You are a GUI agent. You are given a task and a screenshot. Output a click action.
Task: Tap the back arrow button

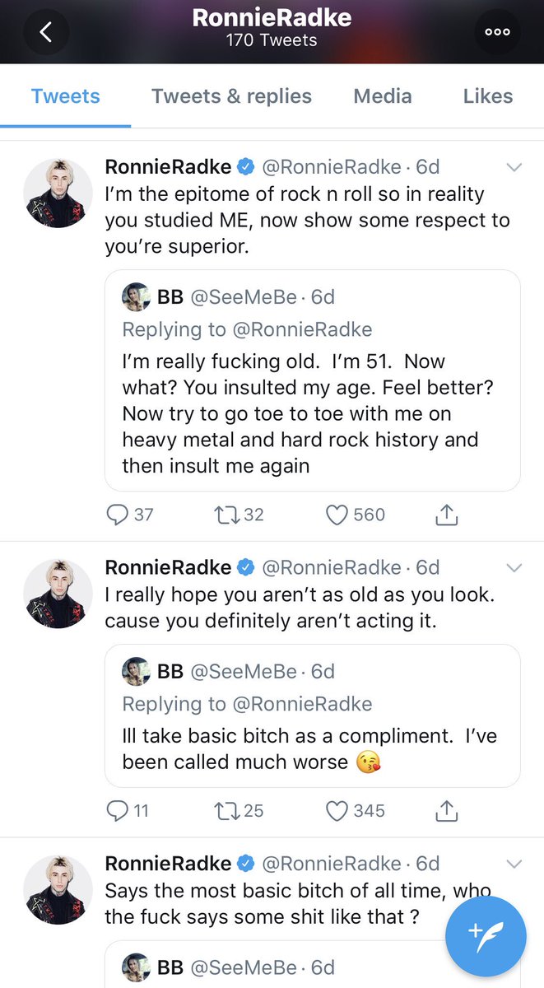point(45,32)
